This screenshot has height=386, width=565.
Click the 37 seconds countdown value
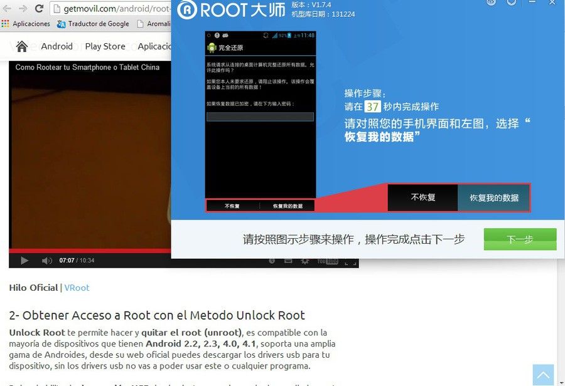point(372,107)
